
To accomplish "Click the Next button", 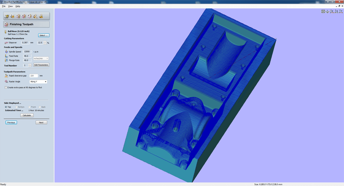I will (41, 123).
